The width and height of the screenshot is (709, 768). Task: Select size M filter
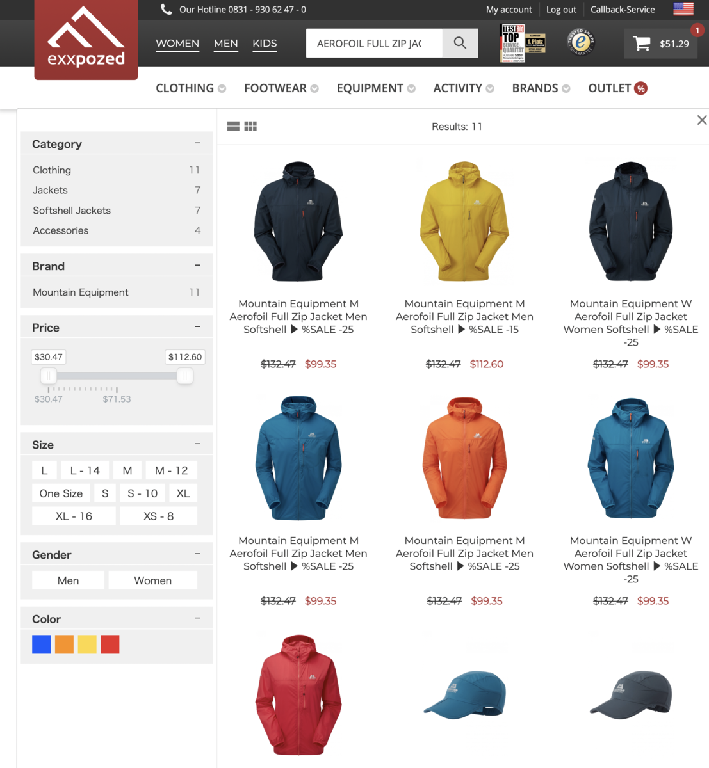tap(127, 470)
